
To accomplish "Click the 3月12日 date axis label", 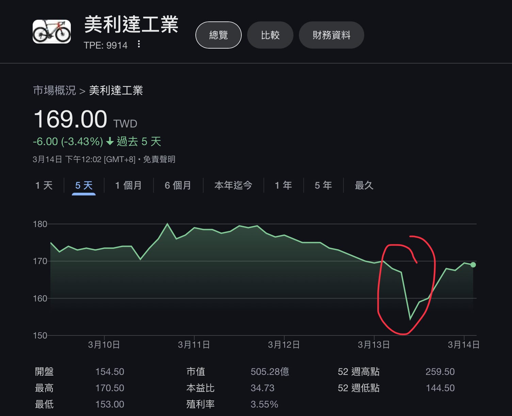I will 284,345.
